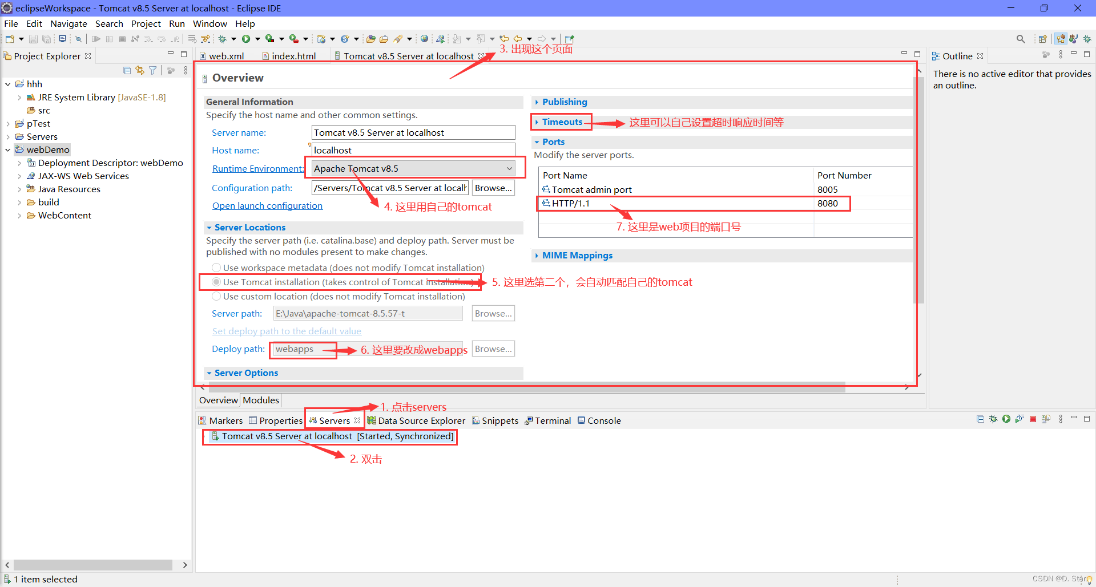Switch to the Debug perspective icon
The height and width of the screenshot is (587, 1096).
point(1087,39)
